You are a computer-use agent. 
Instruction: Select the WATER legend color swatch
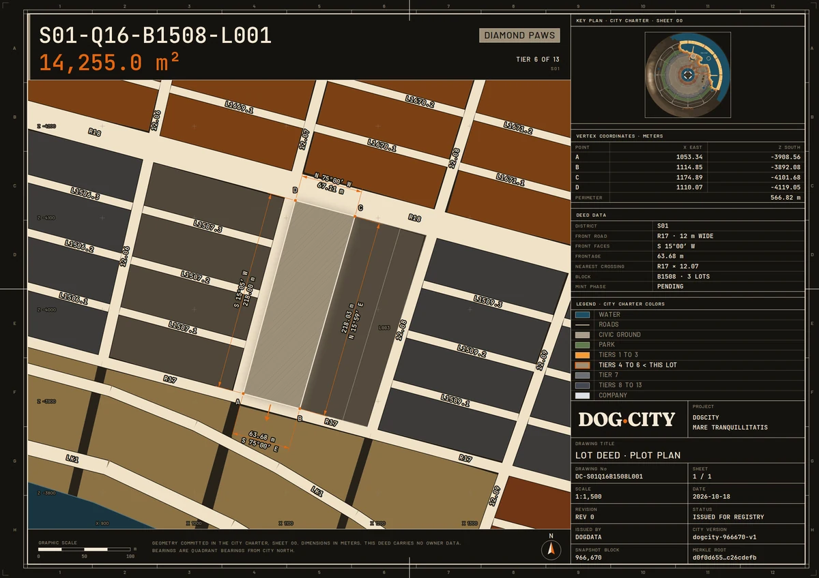[x=582, y=315]
